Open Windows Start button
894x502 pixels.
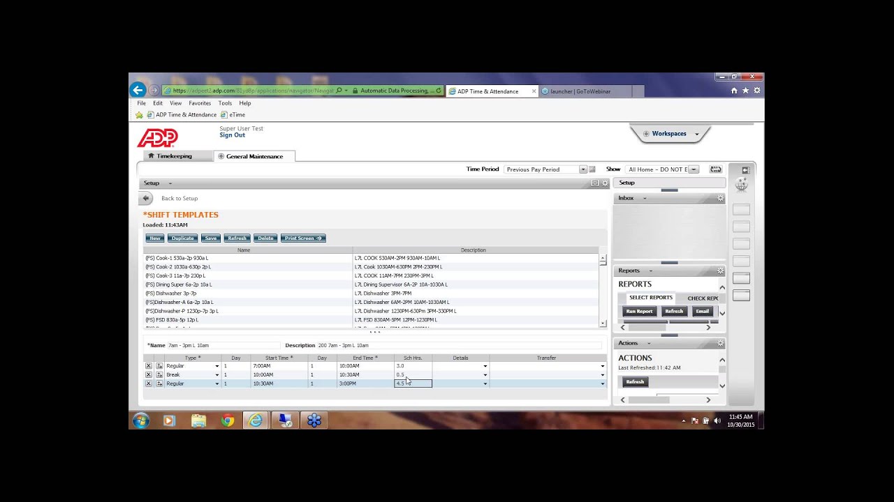pos(141,420)
